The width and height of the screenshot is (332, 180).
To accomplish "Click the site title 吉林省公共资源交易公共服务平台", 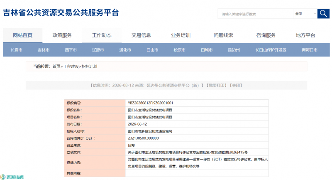I will pyautogui.click(x=61, y=12).
